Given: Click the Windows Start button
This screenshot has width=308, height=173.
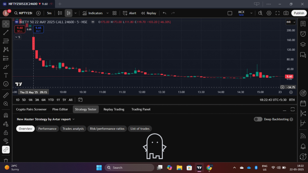Looking at the screenshot, I should tap(99, 168).
